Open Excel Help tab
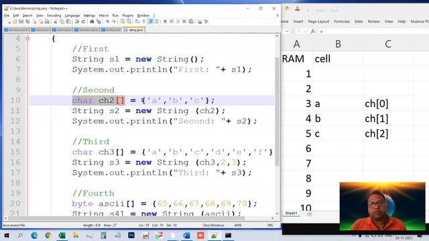Image resolution: width=429 pixels, height=241 pixels. point(402,21)
